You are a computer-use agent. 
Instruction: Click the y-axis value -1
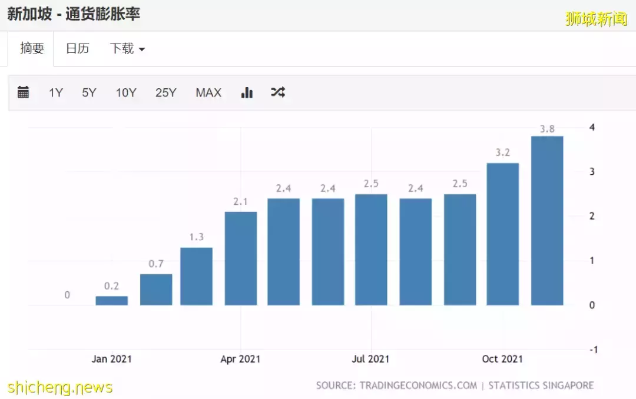[594, 350]
